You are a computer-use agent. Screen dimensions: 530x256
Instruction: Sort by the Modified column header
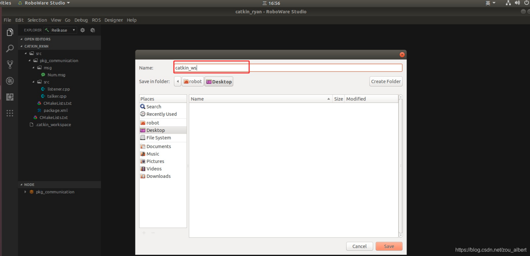371,99
